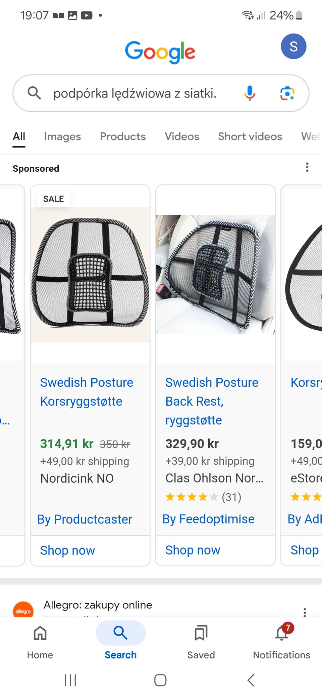This screenshot has width=322, height=699.
Task: Tap the voice search microphone icon
Action: click(250, 93)
